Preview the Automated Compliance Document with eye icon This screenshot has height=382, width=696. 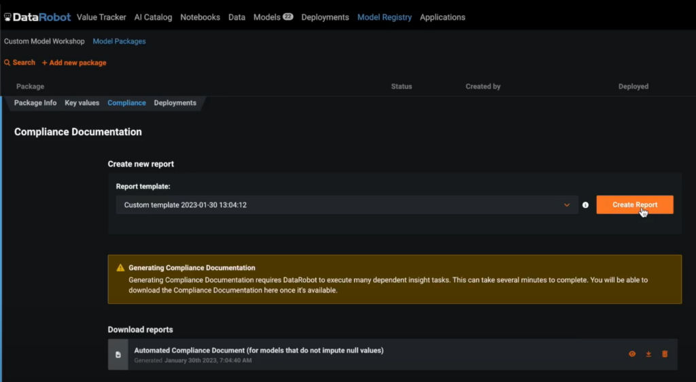pos(632,354)
